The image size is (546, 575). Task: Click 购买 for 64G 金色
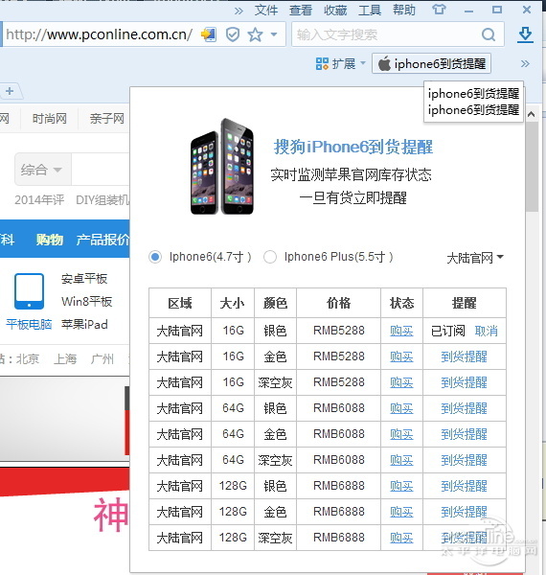tap(401, 434)
